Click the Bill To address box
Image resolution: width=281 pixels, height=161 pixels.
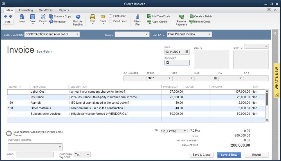pyautogui.click(x=212, y=59)
